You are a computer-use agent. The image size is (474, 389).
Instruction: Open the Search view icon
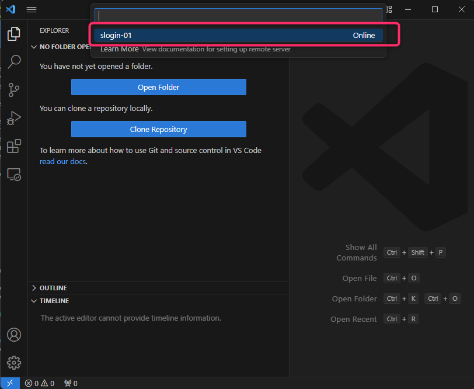coord(13,62)
